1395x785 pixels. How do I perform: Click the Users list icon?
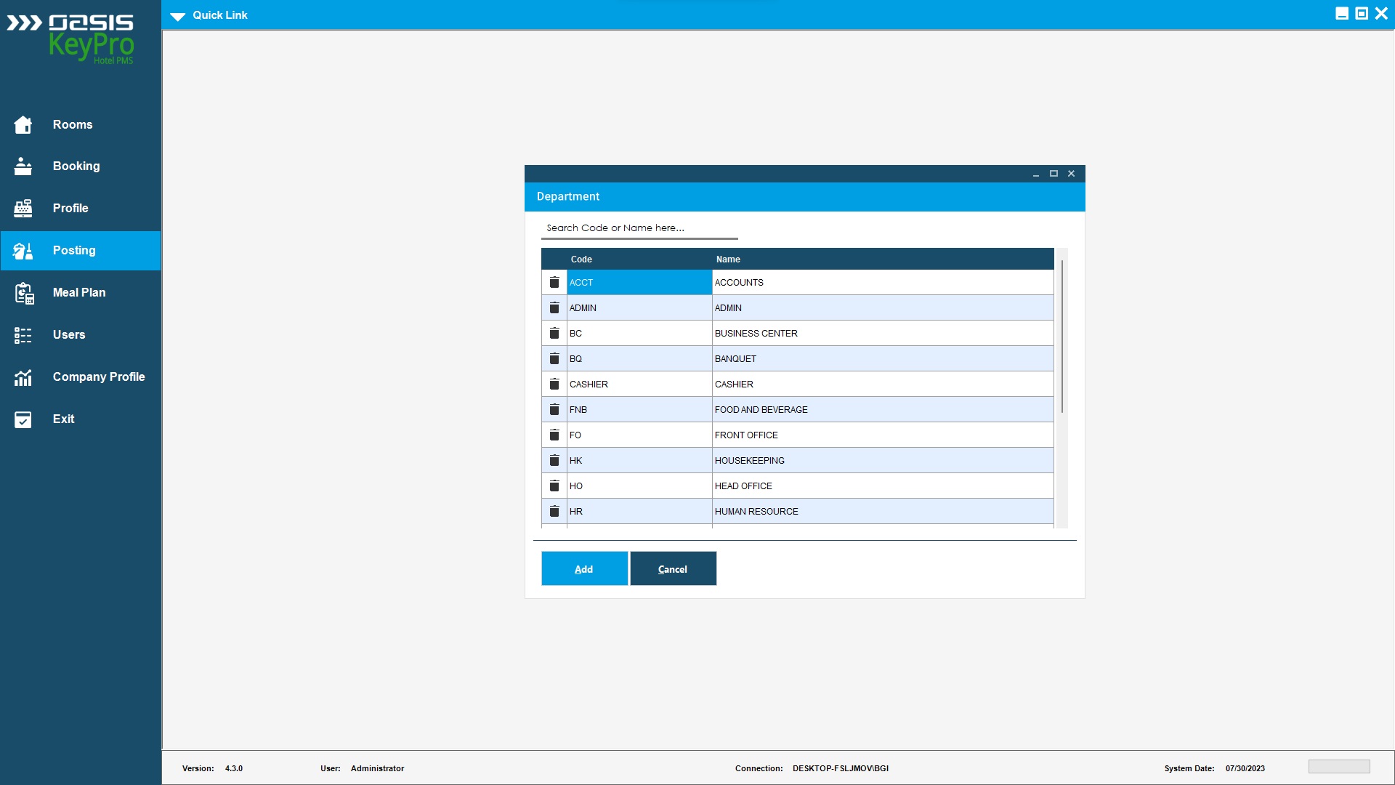(23, 335)
